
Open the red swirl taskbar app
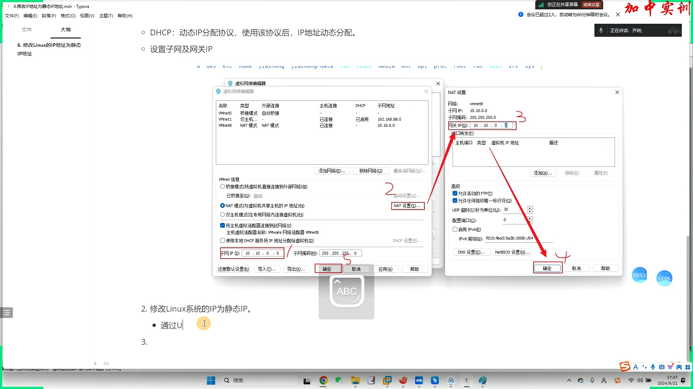point(403,380)
